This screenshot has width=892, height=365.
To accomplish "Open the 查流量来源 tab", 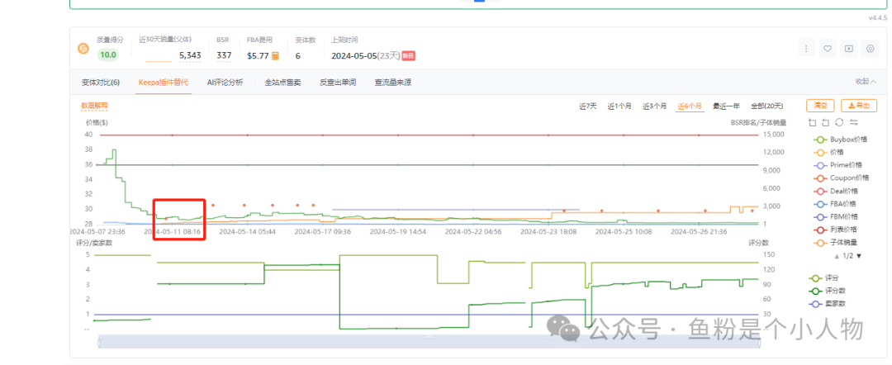I will tap(392, 83).
